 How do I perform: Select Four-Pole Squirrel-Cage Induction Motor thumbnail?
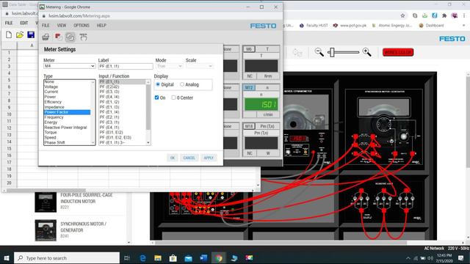click(x=46, y=202)
